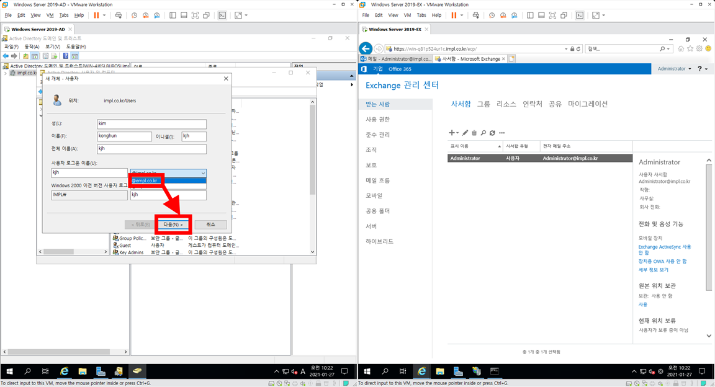This screenshot has width=715, height=387.
Task: Open the 파일(F) menu in AD Domains
Action: (x=11, y=47)
